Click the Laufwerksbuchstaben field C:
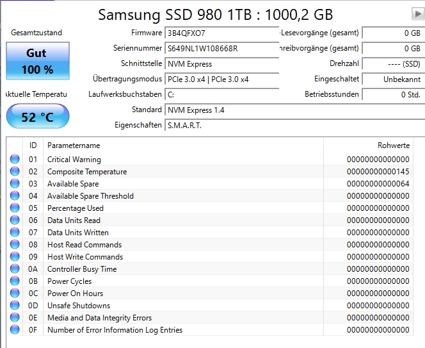This screenshot has width=425, height=348. click(x=221, y=95)
